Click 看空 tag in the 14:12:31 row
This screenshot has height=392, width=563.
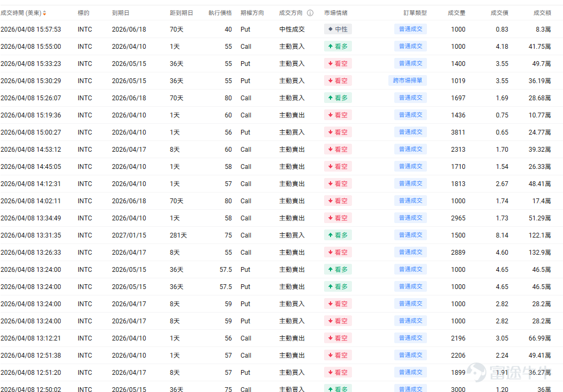338,183
